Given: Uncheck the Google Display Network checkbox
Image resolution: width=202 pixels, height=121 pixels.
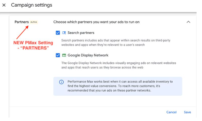Looking at the screenshot, I should (58, 55).
